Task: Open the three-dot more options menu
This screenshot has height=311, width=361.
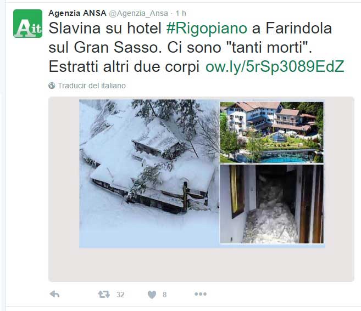Action: click(x=201, y=294)
